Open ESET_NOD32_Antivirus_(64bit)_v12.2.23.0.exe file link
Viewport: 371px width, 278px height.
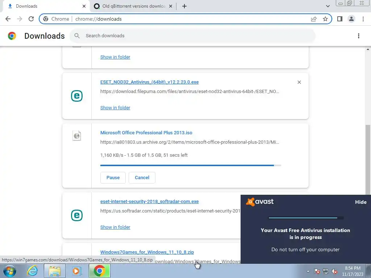pyautogui.click(x=149, y=82)
